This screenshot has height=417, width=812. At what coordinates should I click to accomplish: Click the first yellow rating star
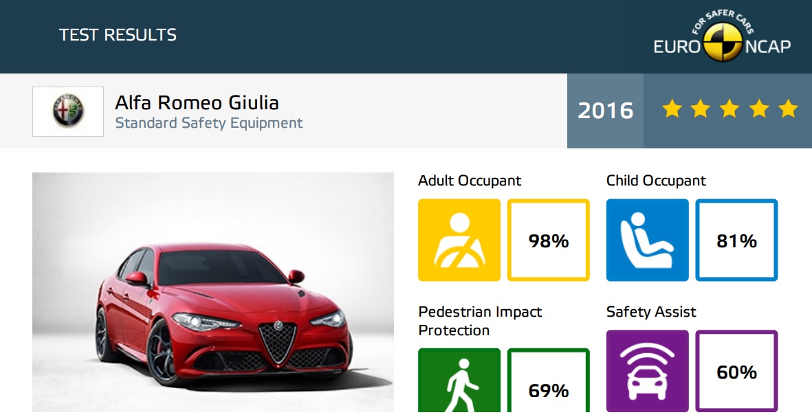pyautogui.click(x=672, y=109)
